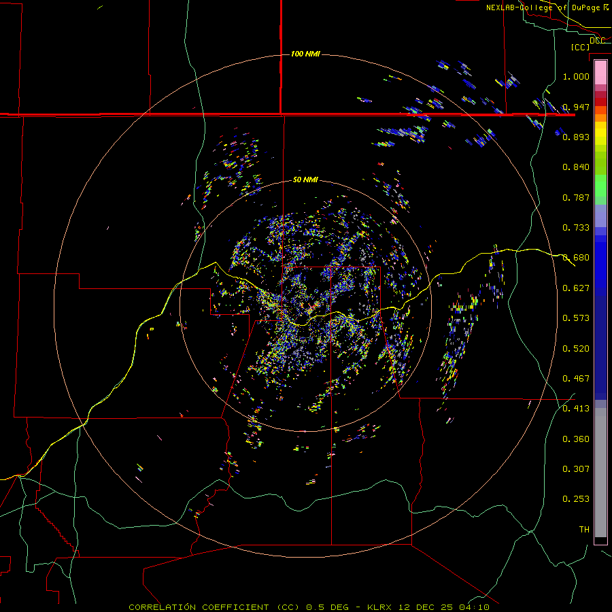Click the 12 DEC 25 date in caption

(x=426, y=607)
